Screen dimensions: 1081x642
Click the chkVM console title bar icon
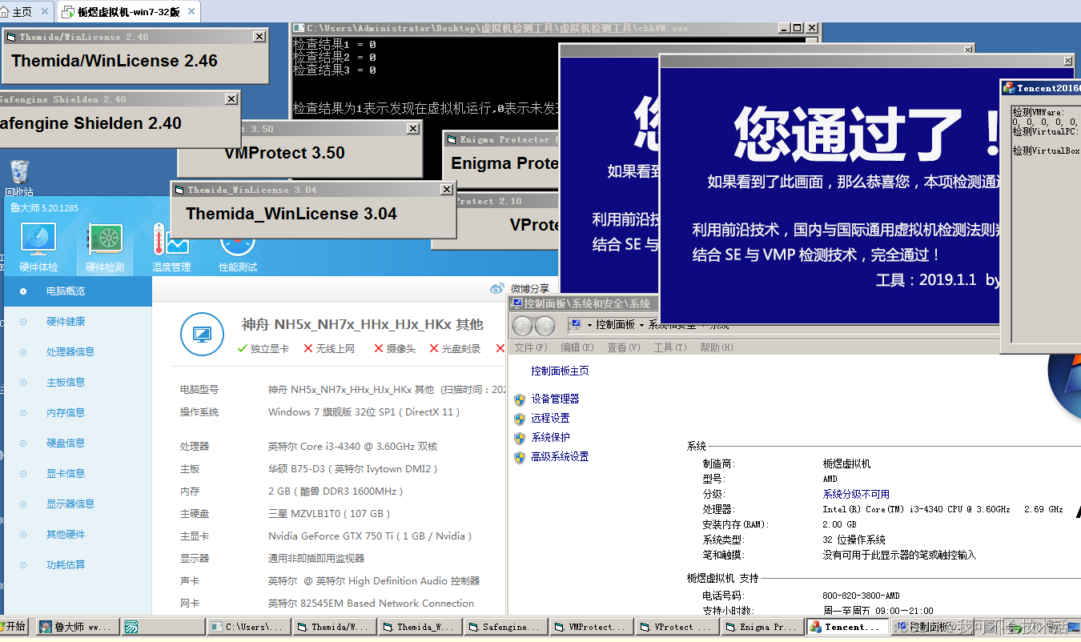tap(299, 28)
